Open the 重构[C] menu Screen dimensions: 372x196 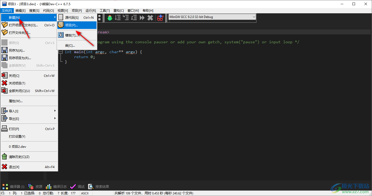[x=119, y=11]
